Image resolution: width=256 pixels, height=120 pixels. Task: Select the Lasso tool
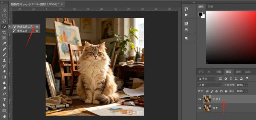tap(4, 21)
